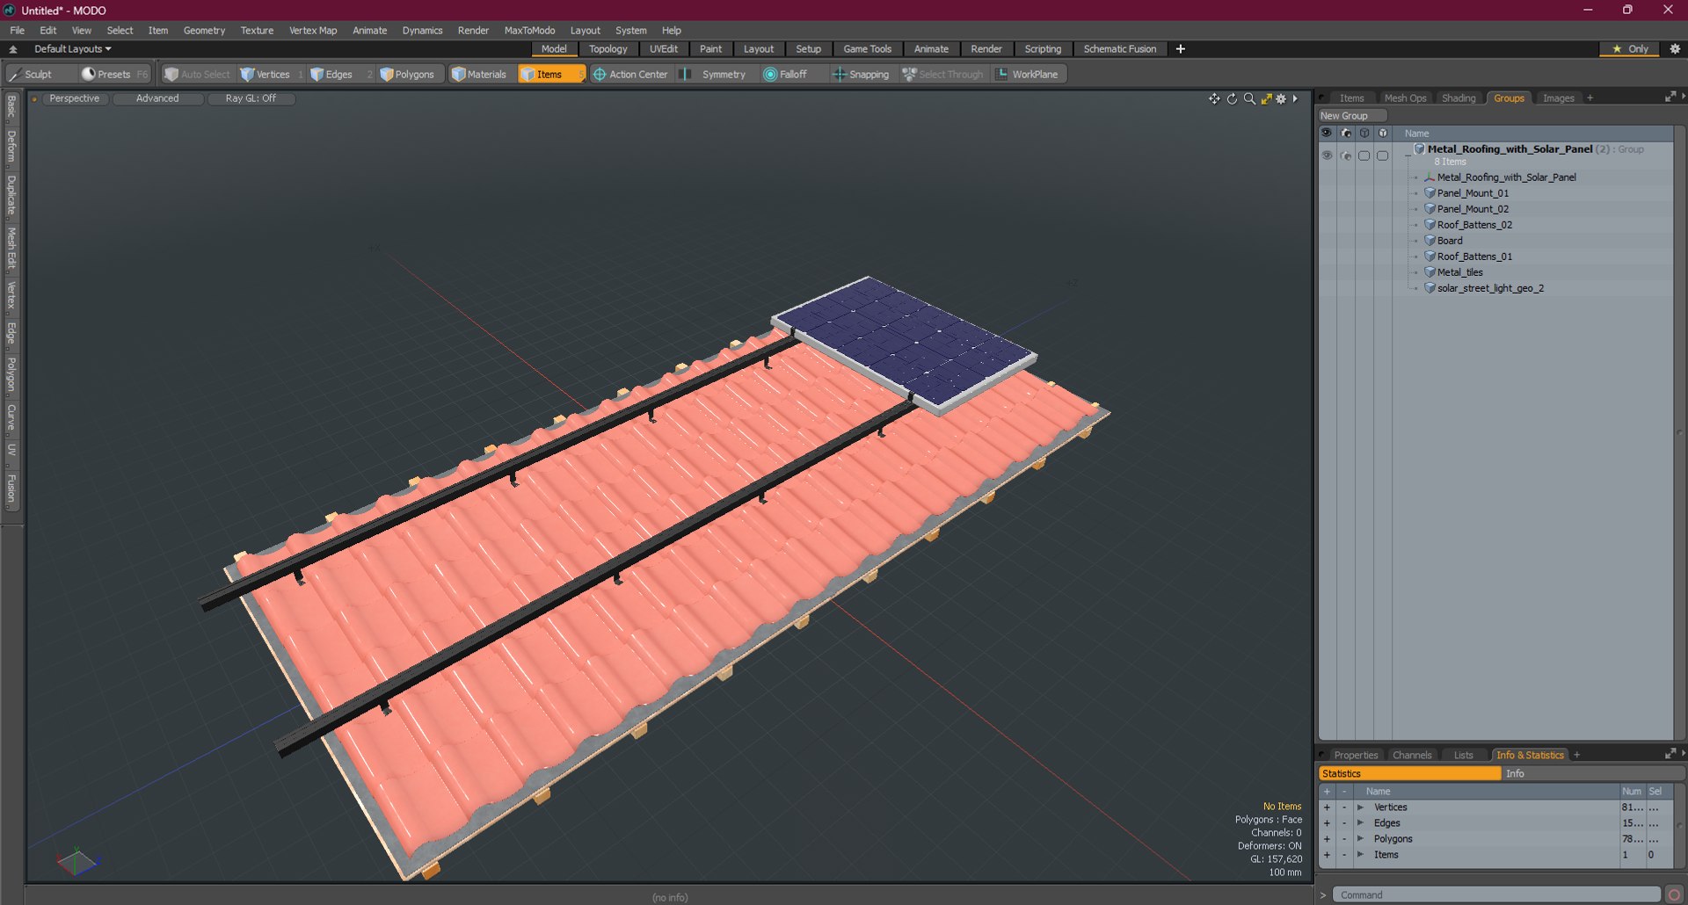Switch to the Channels tab
Viewport: 1688px width, 905px height.
tap(1412, 755)
